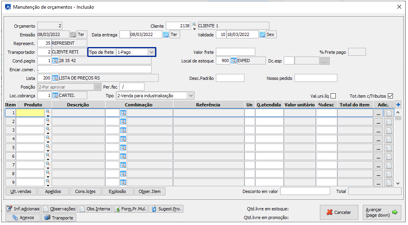Click Avançar (page down) button
Screen dimensions: 408x225
pyautogui.click(x=381, y=212)
